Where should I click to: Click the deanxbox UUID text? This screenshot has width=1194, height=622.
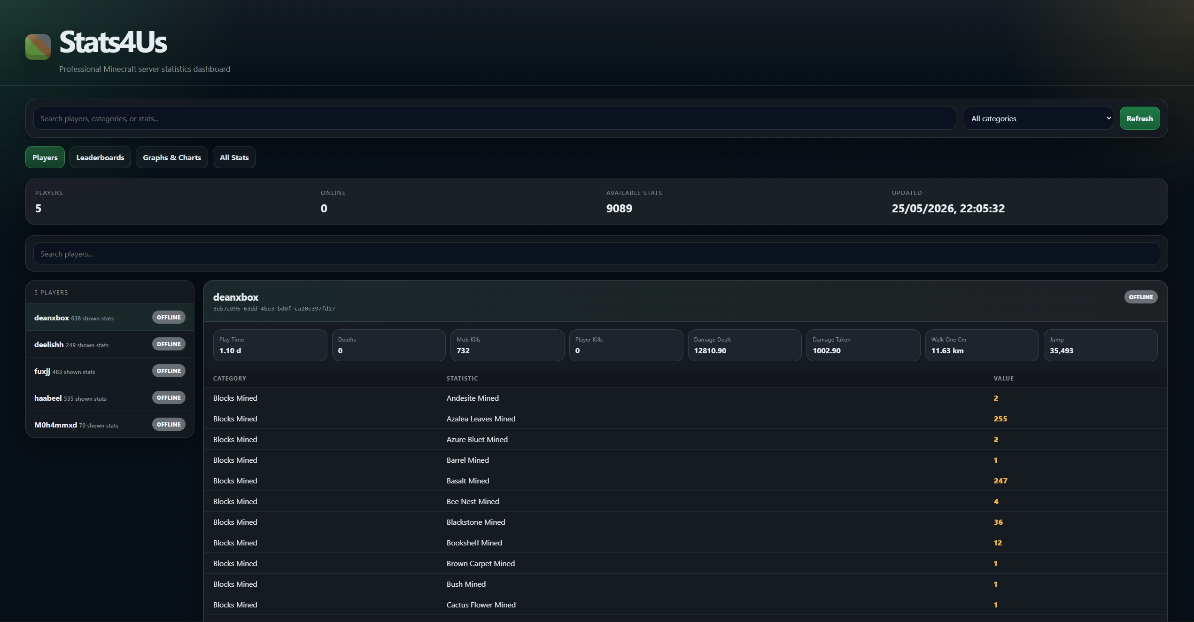tap(274, 309)
